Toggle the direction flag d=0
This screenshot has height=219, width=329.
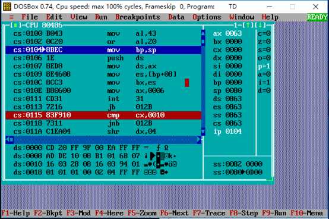(x=264, y=90)
